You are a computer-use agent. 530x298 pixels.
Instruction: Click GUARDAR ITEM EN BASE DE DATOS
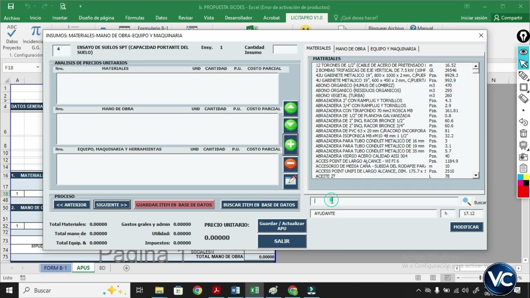point(174,204)
